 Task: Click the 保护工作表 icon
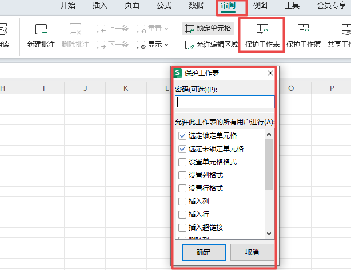click(262, 29)
